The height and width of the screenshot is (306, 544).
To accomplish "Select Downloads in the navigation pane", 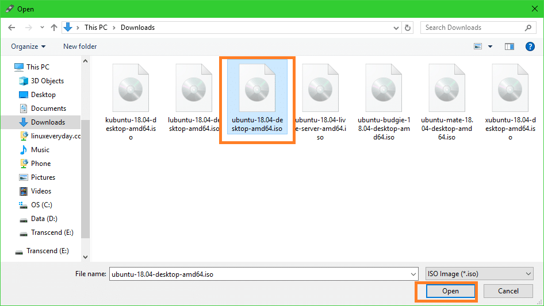I will 48,122.
